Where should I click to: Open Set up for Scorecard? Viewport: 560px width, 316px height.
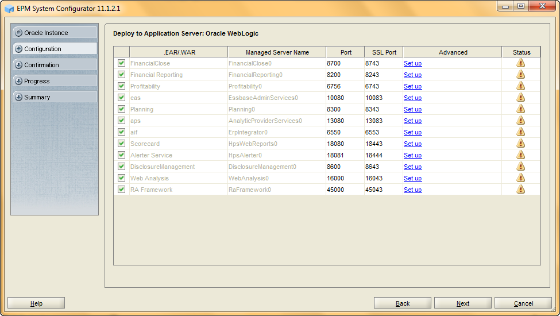tap(412, 144)
